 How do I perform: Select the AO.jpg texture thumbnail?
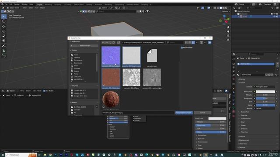[x=131, y=78]
